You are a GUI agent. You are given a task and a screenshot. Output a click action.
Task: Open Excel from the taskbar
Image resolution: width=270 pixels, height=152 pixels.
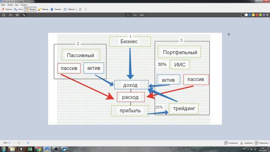[x=30, y=149]
